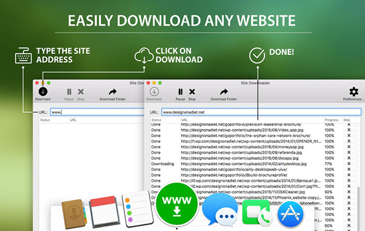This screenshot has width=365, height=231.
Task: Open App Store dock icon
Action: [291, 214]
